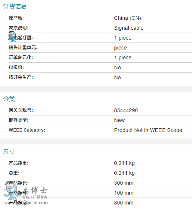
Task: Click the 分类 section heading
Action: 9,99
